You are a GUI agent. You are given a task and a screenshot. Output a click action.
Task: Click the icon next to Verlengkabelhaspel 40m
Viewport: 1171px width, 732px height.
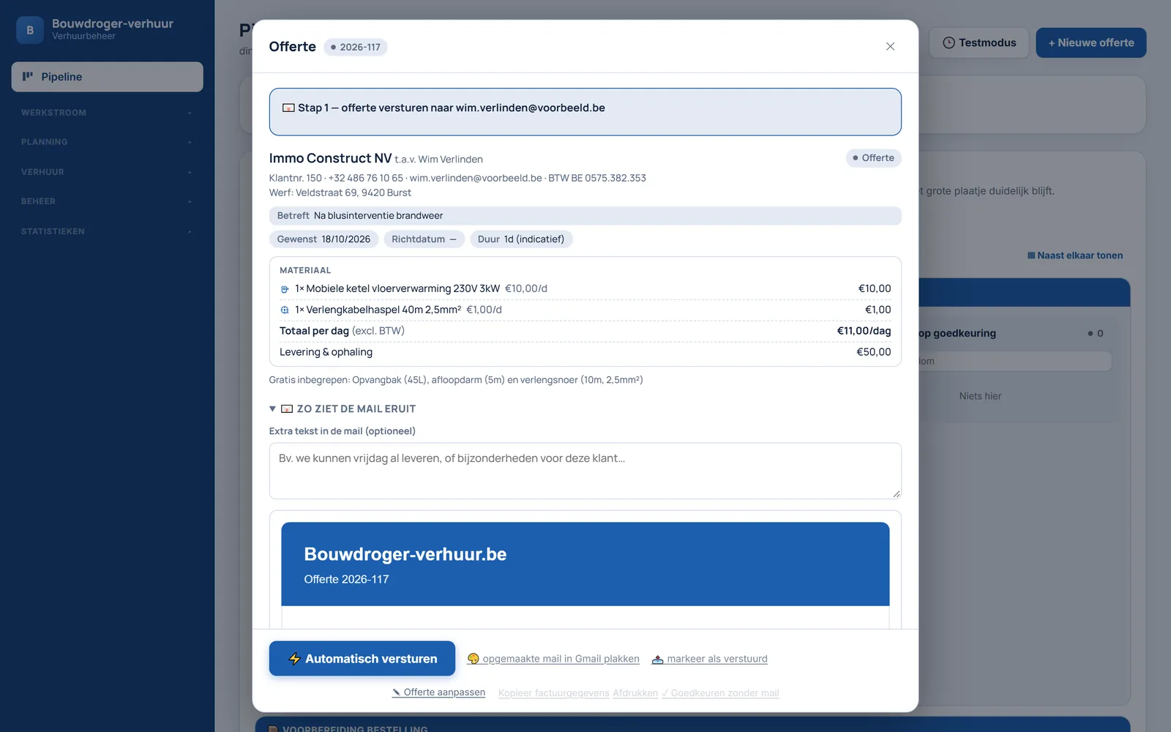coord(285,310)
